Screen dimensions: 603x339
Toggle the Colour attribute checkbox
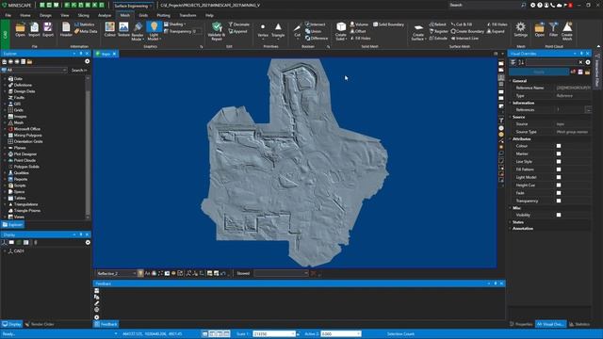pyautogui.click(x=559, y=146)
